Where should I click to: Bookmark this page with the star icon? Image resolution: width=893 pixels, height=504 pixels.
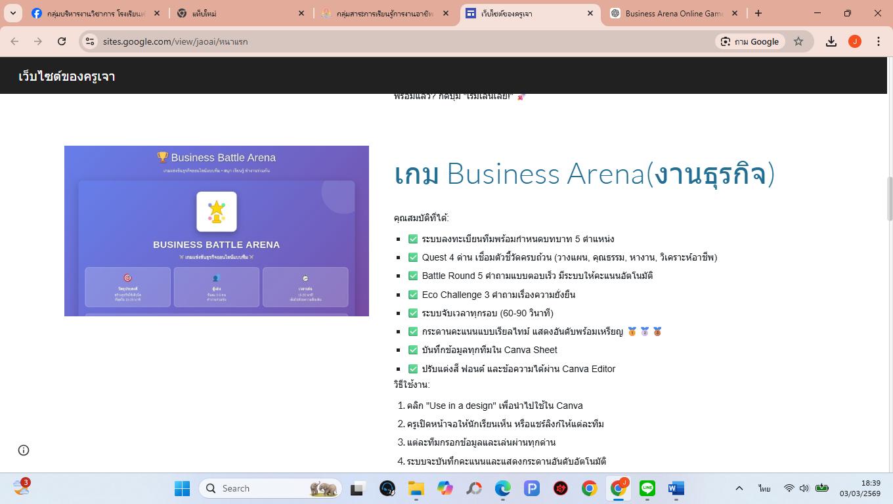click(x=798, y=41)
